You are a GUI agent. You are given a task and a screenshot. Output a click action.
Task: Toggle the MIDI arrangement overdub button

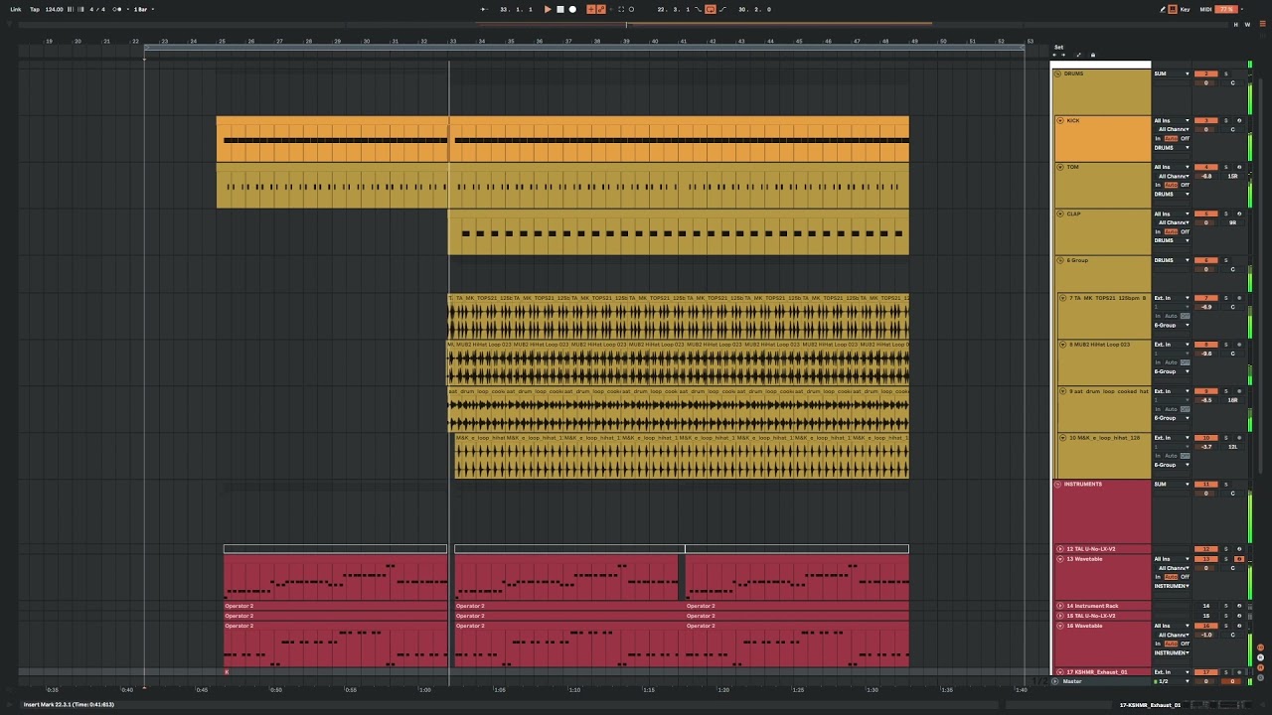[591, 9]
